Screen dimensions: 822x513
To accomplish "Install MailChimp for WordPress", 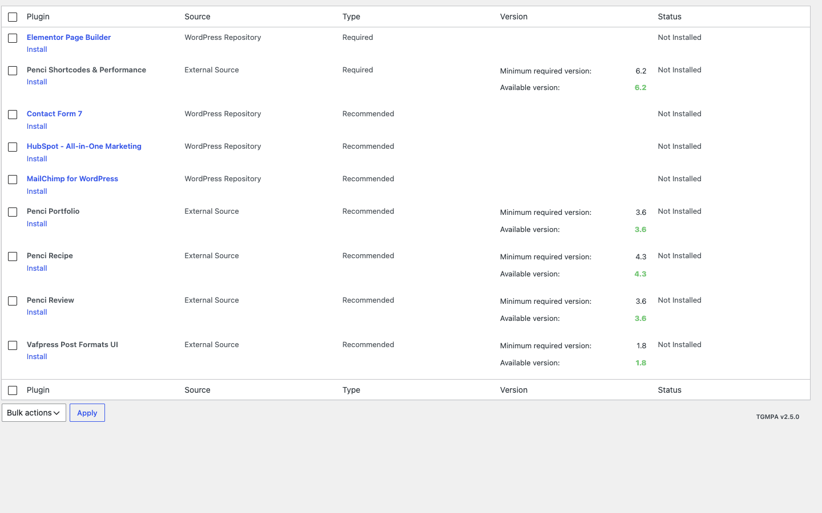I will (x=37, y=192).
